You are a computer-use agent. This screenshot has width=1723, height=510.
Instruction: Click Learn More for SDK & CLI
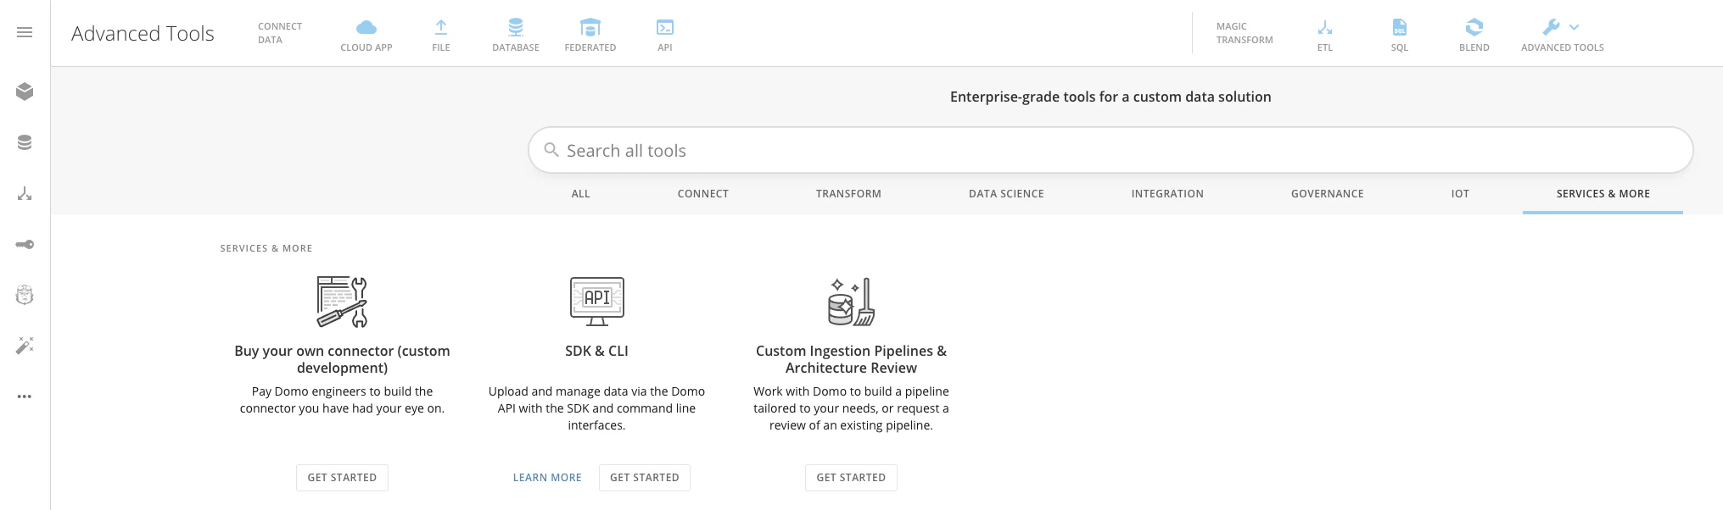(547, 478)
